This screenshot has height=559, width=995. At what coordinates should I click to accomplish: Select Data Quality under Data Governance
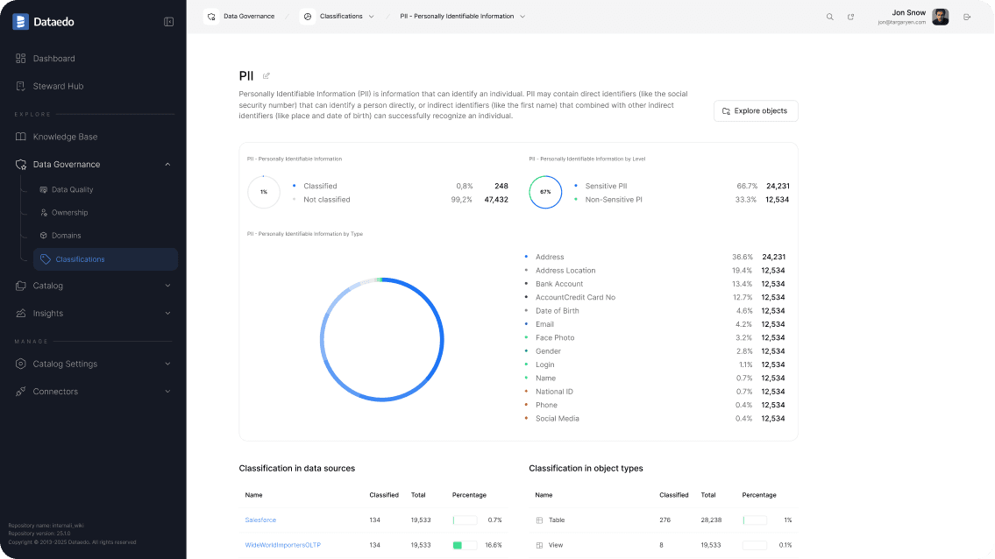point(74,189)
